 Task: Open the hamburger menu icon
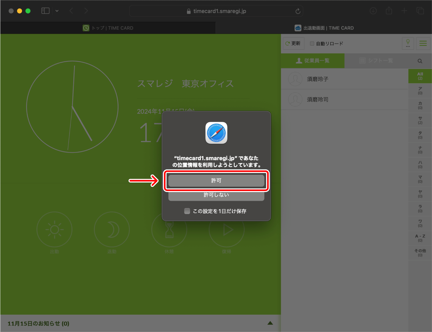(423, 43)
